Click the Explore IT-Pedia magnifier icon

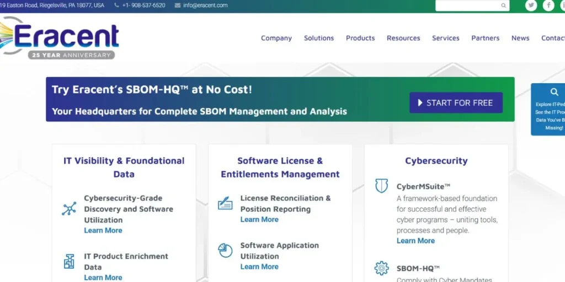[554, 92]
